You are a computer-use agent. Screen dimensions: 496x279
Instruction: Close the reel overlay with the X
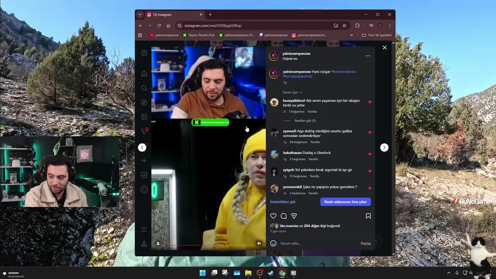pos(384,48)
